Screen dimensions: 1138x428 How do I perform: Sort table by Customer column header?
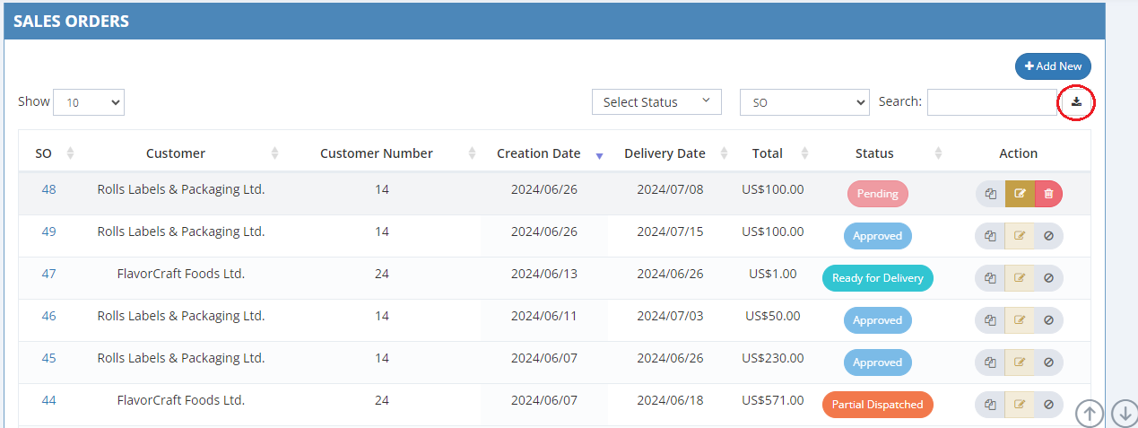[176, 153]
